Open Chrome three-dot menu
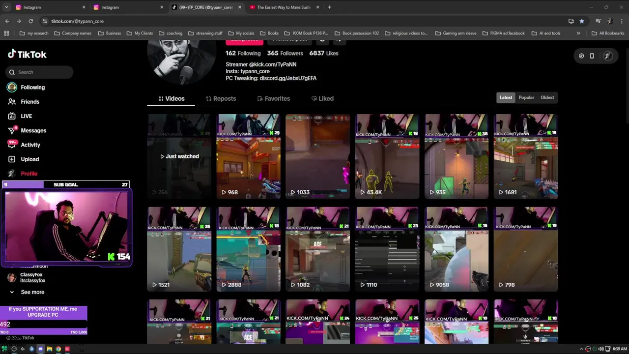The width and height of the screenshot is (629, 354). pyautogui.click(x=622, y=21)
